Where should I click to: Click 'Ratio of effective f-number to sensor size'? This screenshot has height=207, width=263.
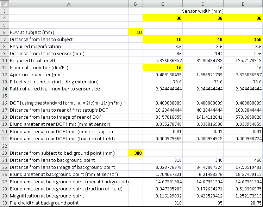click(55, 89)
